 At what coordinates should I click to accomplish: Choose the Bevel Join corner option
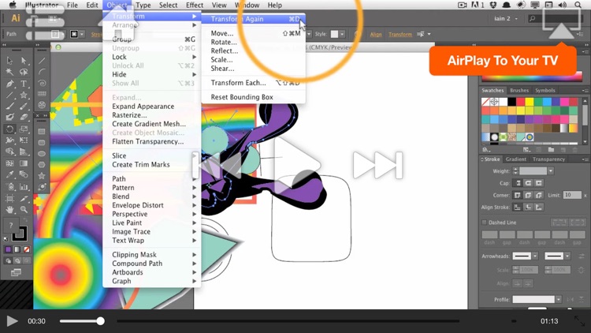(x=539, y=195)
